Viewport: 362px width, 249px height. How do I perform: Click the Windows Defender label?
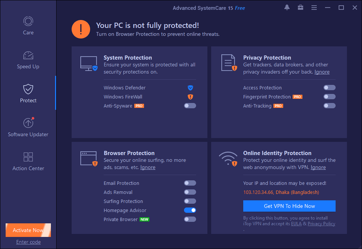[x=125, y=88]
